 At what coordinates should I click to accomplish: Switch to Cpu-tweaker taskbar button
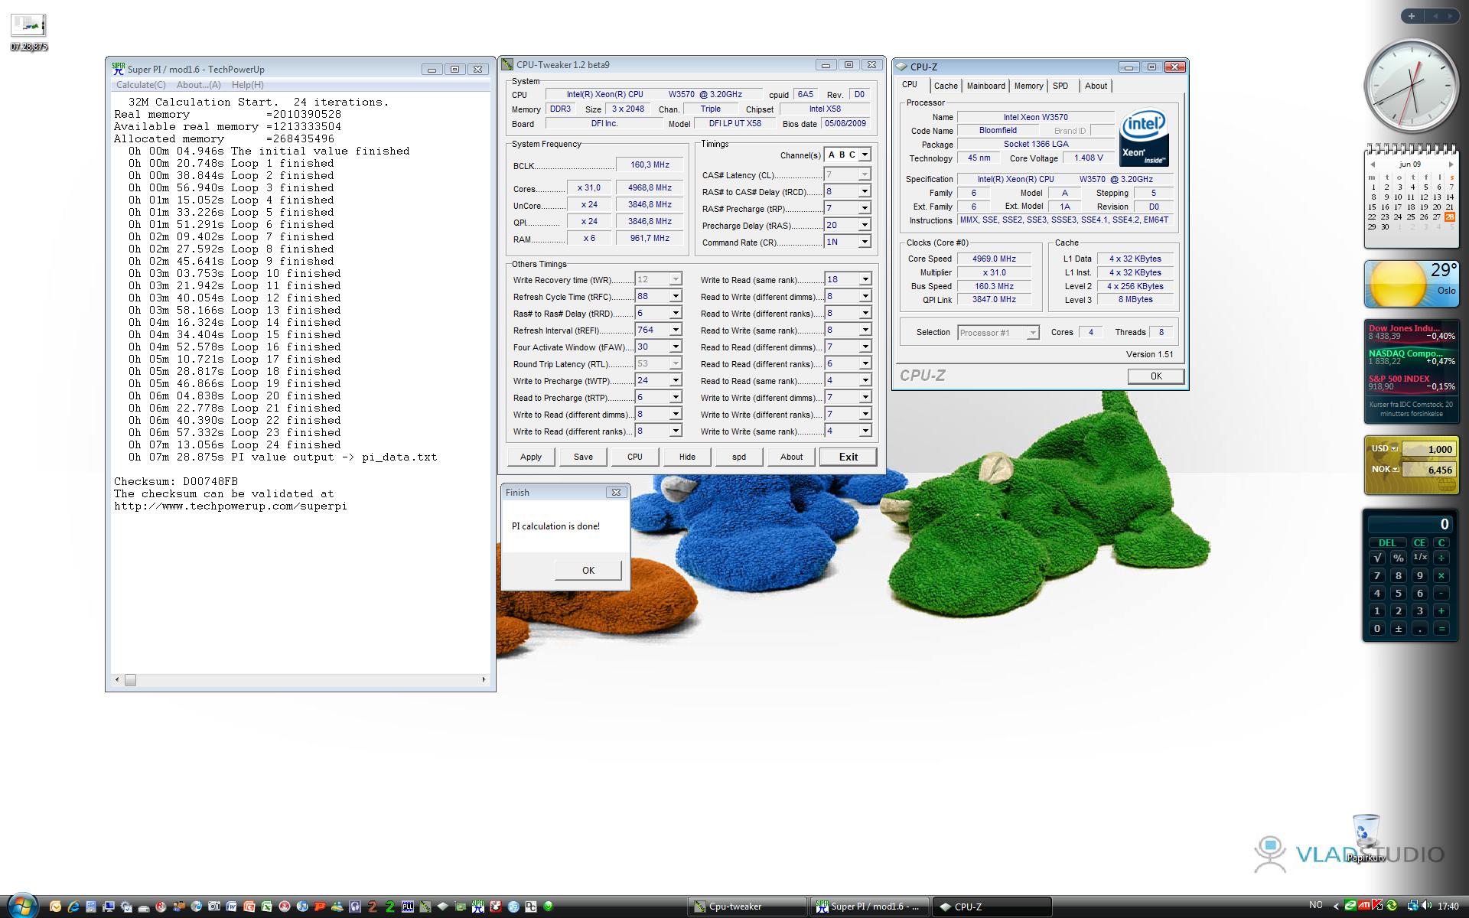coord(748,907)
